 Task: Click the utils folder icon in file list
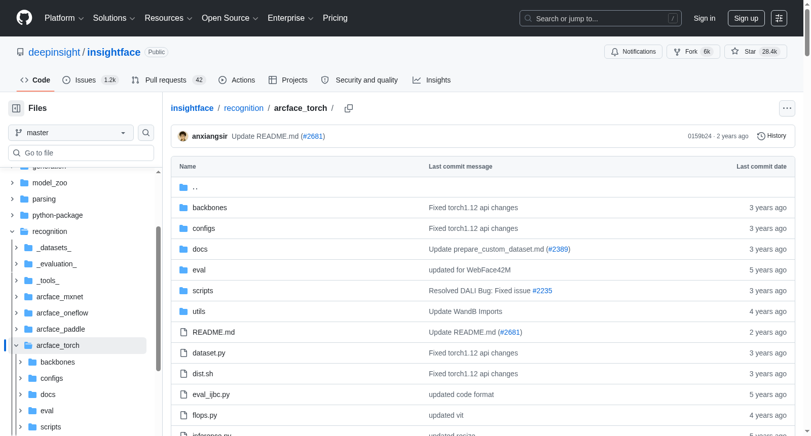183,311
